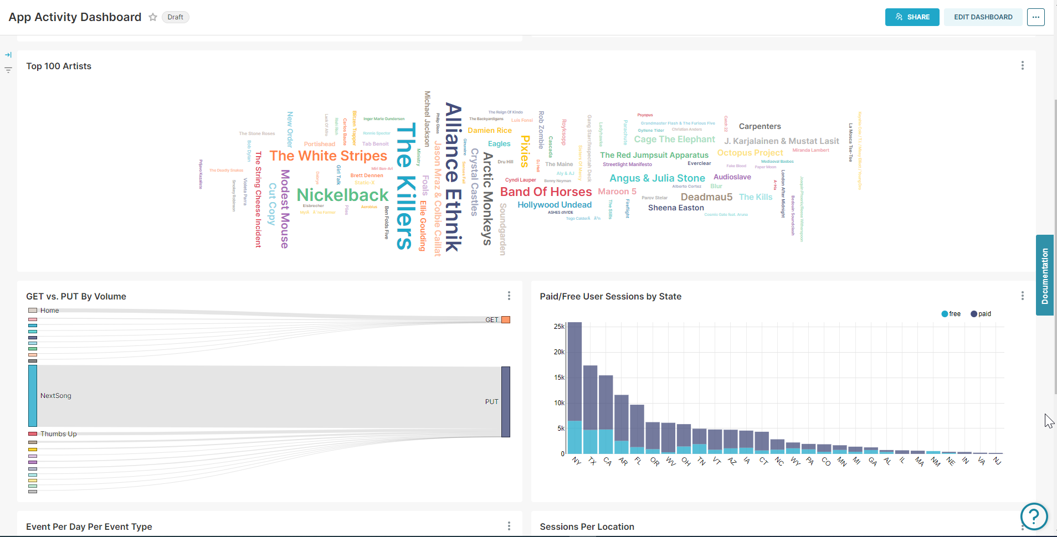This screenshot has height=537, width=1057.
Task: Toggle the free series in legend
Action: pos(951,314)
